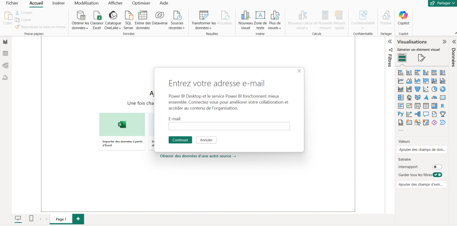This screenshot has height=226, width=457.
Task: Open model view in left sidebar
Action: tap(5, 65)
